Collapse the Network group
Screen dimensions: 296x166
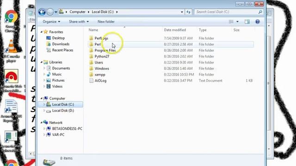(x=42, y=122)
